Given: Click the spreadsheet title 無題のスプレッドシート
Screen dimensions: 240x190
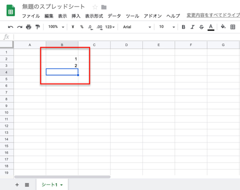Looking at the screenshot, I should tap(53, 7).
